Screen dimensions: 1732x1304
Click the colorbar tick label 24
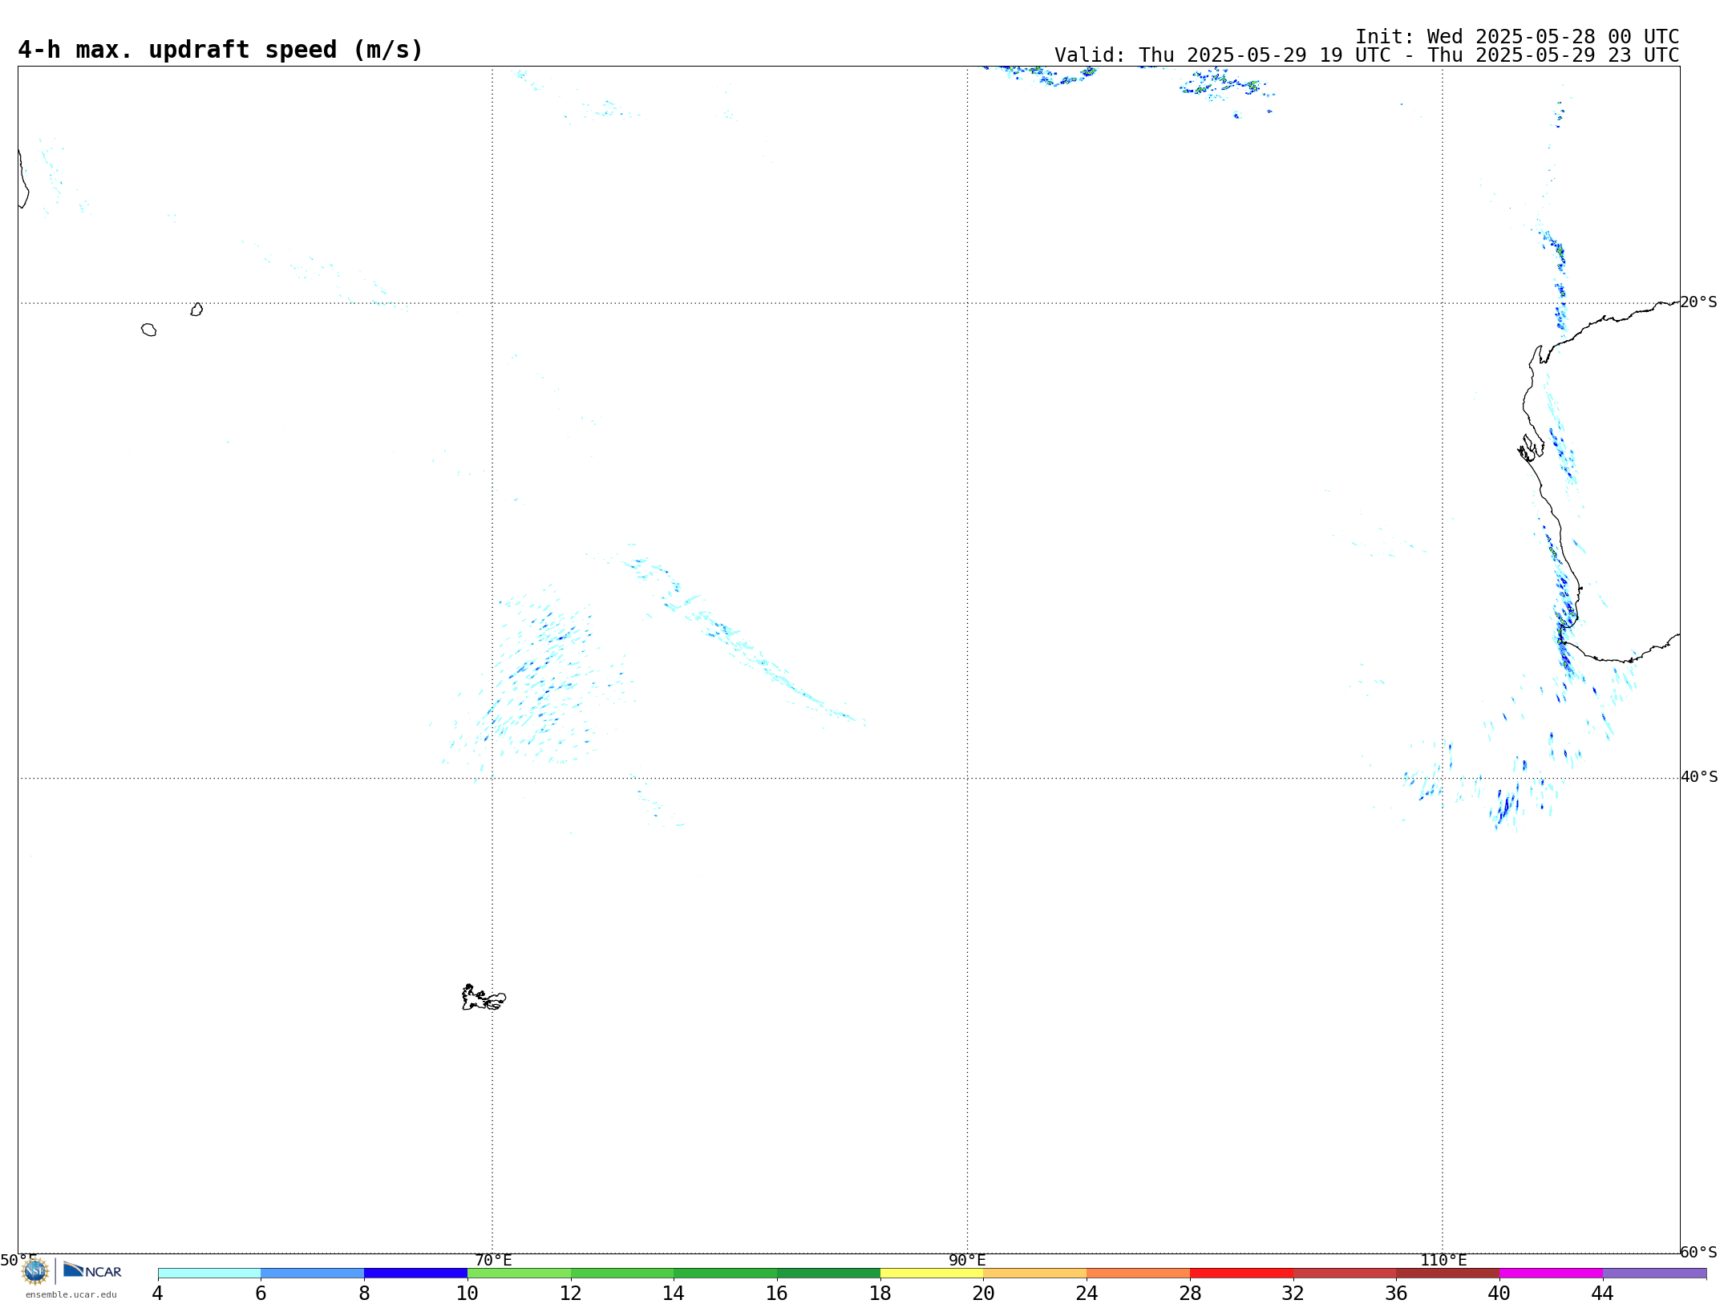click(x=1087, y=1294)
